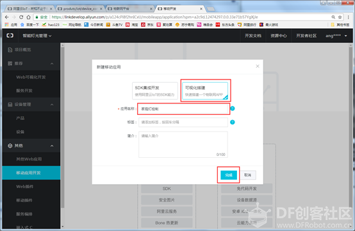This screenshot has height=231, width=355.
Task: Click help icon beside 标签 field
Action: tap(233, 122)
